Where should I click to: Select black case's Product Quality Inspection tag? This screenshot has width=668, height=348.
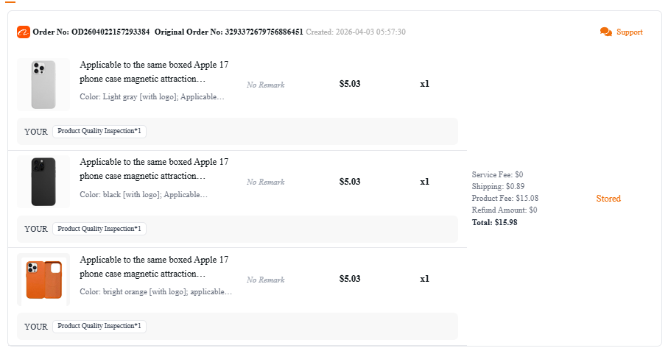pos(99,229)
